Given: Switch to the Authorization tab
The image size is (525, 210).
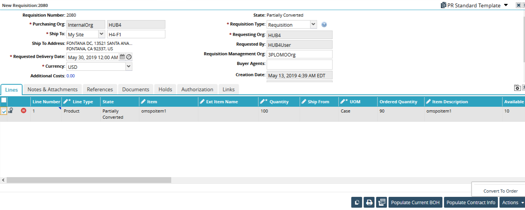Looking at the screenshot, I should pos(197,89).
